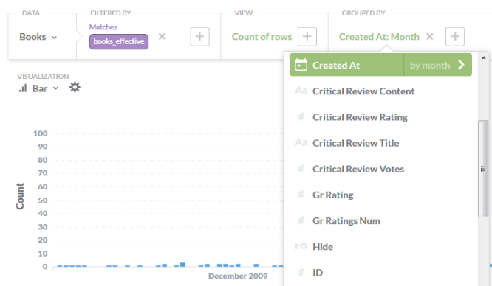Click the field list scrollbar thumb
Viewport: 492px width, 286px height.
483,169
